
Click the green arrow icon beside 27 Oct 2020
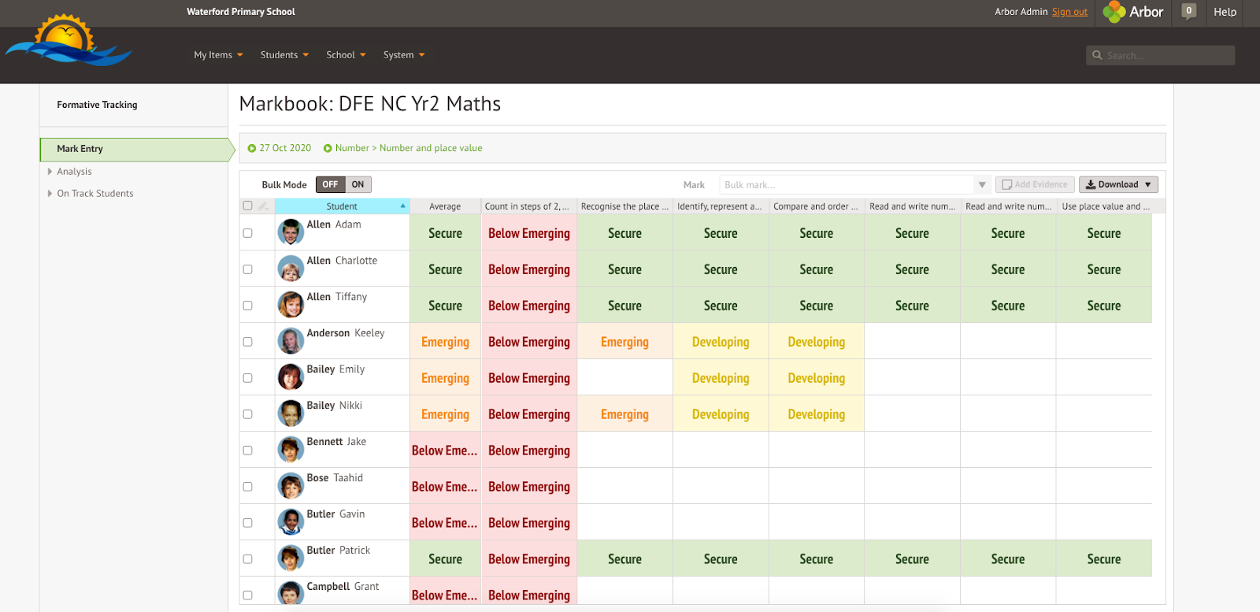[x=252, y=148]
